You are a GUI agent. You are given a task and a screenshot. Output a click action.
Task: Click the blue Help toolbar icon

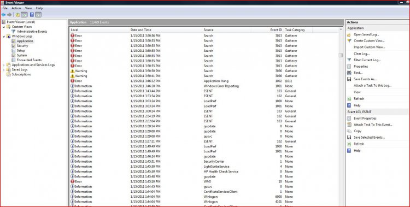click(32, 15)
